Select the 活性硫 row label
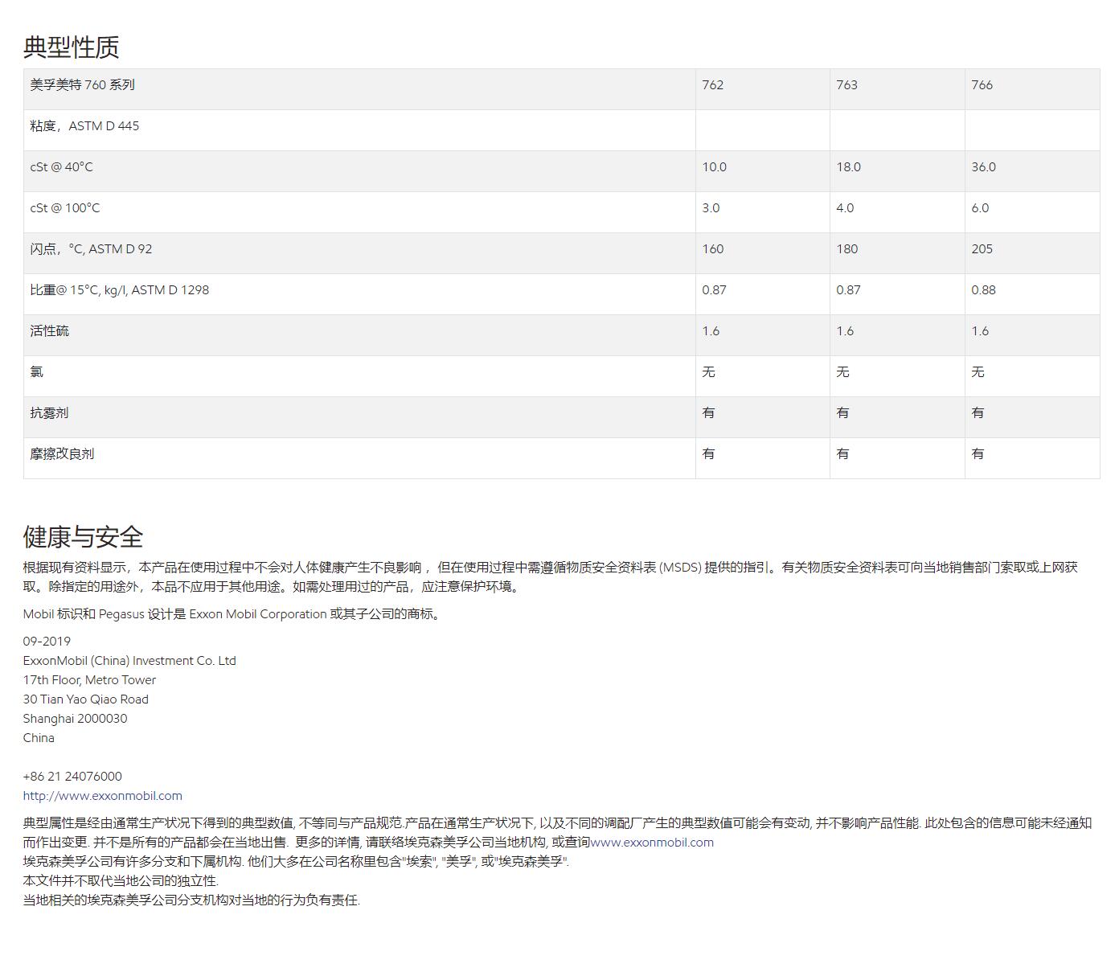This screenshot has width=1119, height=972. 50,331
